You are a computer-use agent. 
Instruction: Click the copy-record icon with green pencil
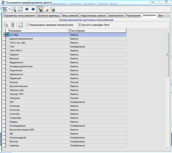[14, 9]
